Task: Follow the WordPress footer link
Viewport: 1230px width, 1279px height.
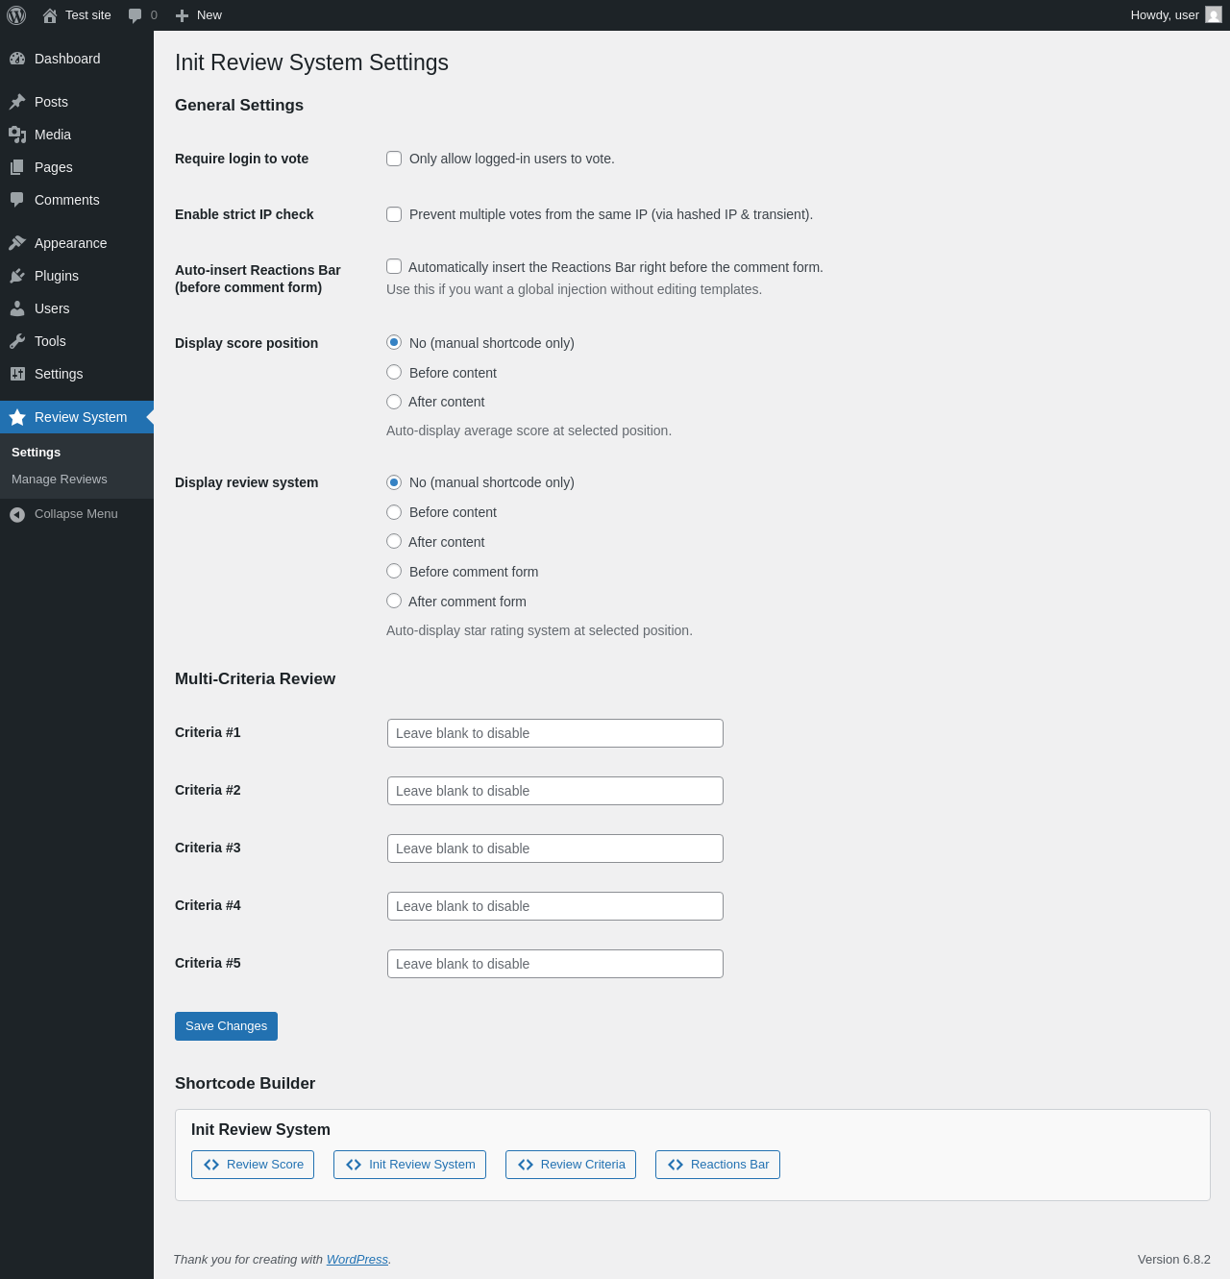Action: point(357,1260)
